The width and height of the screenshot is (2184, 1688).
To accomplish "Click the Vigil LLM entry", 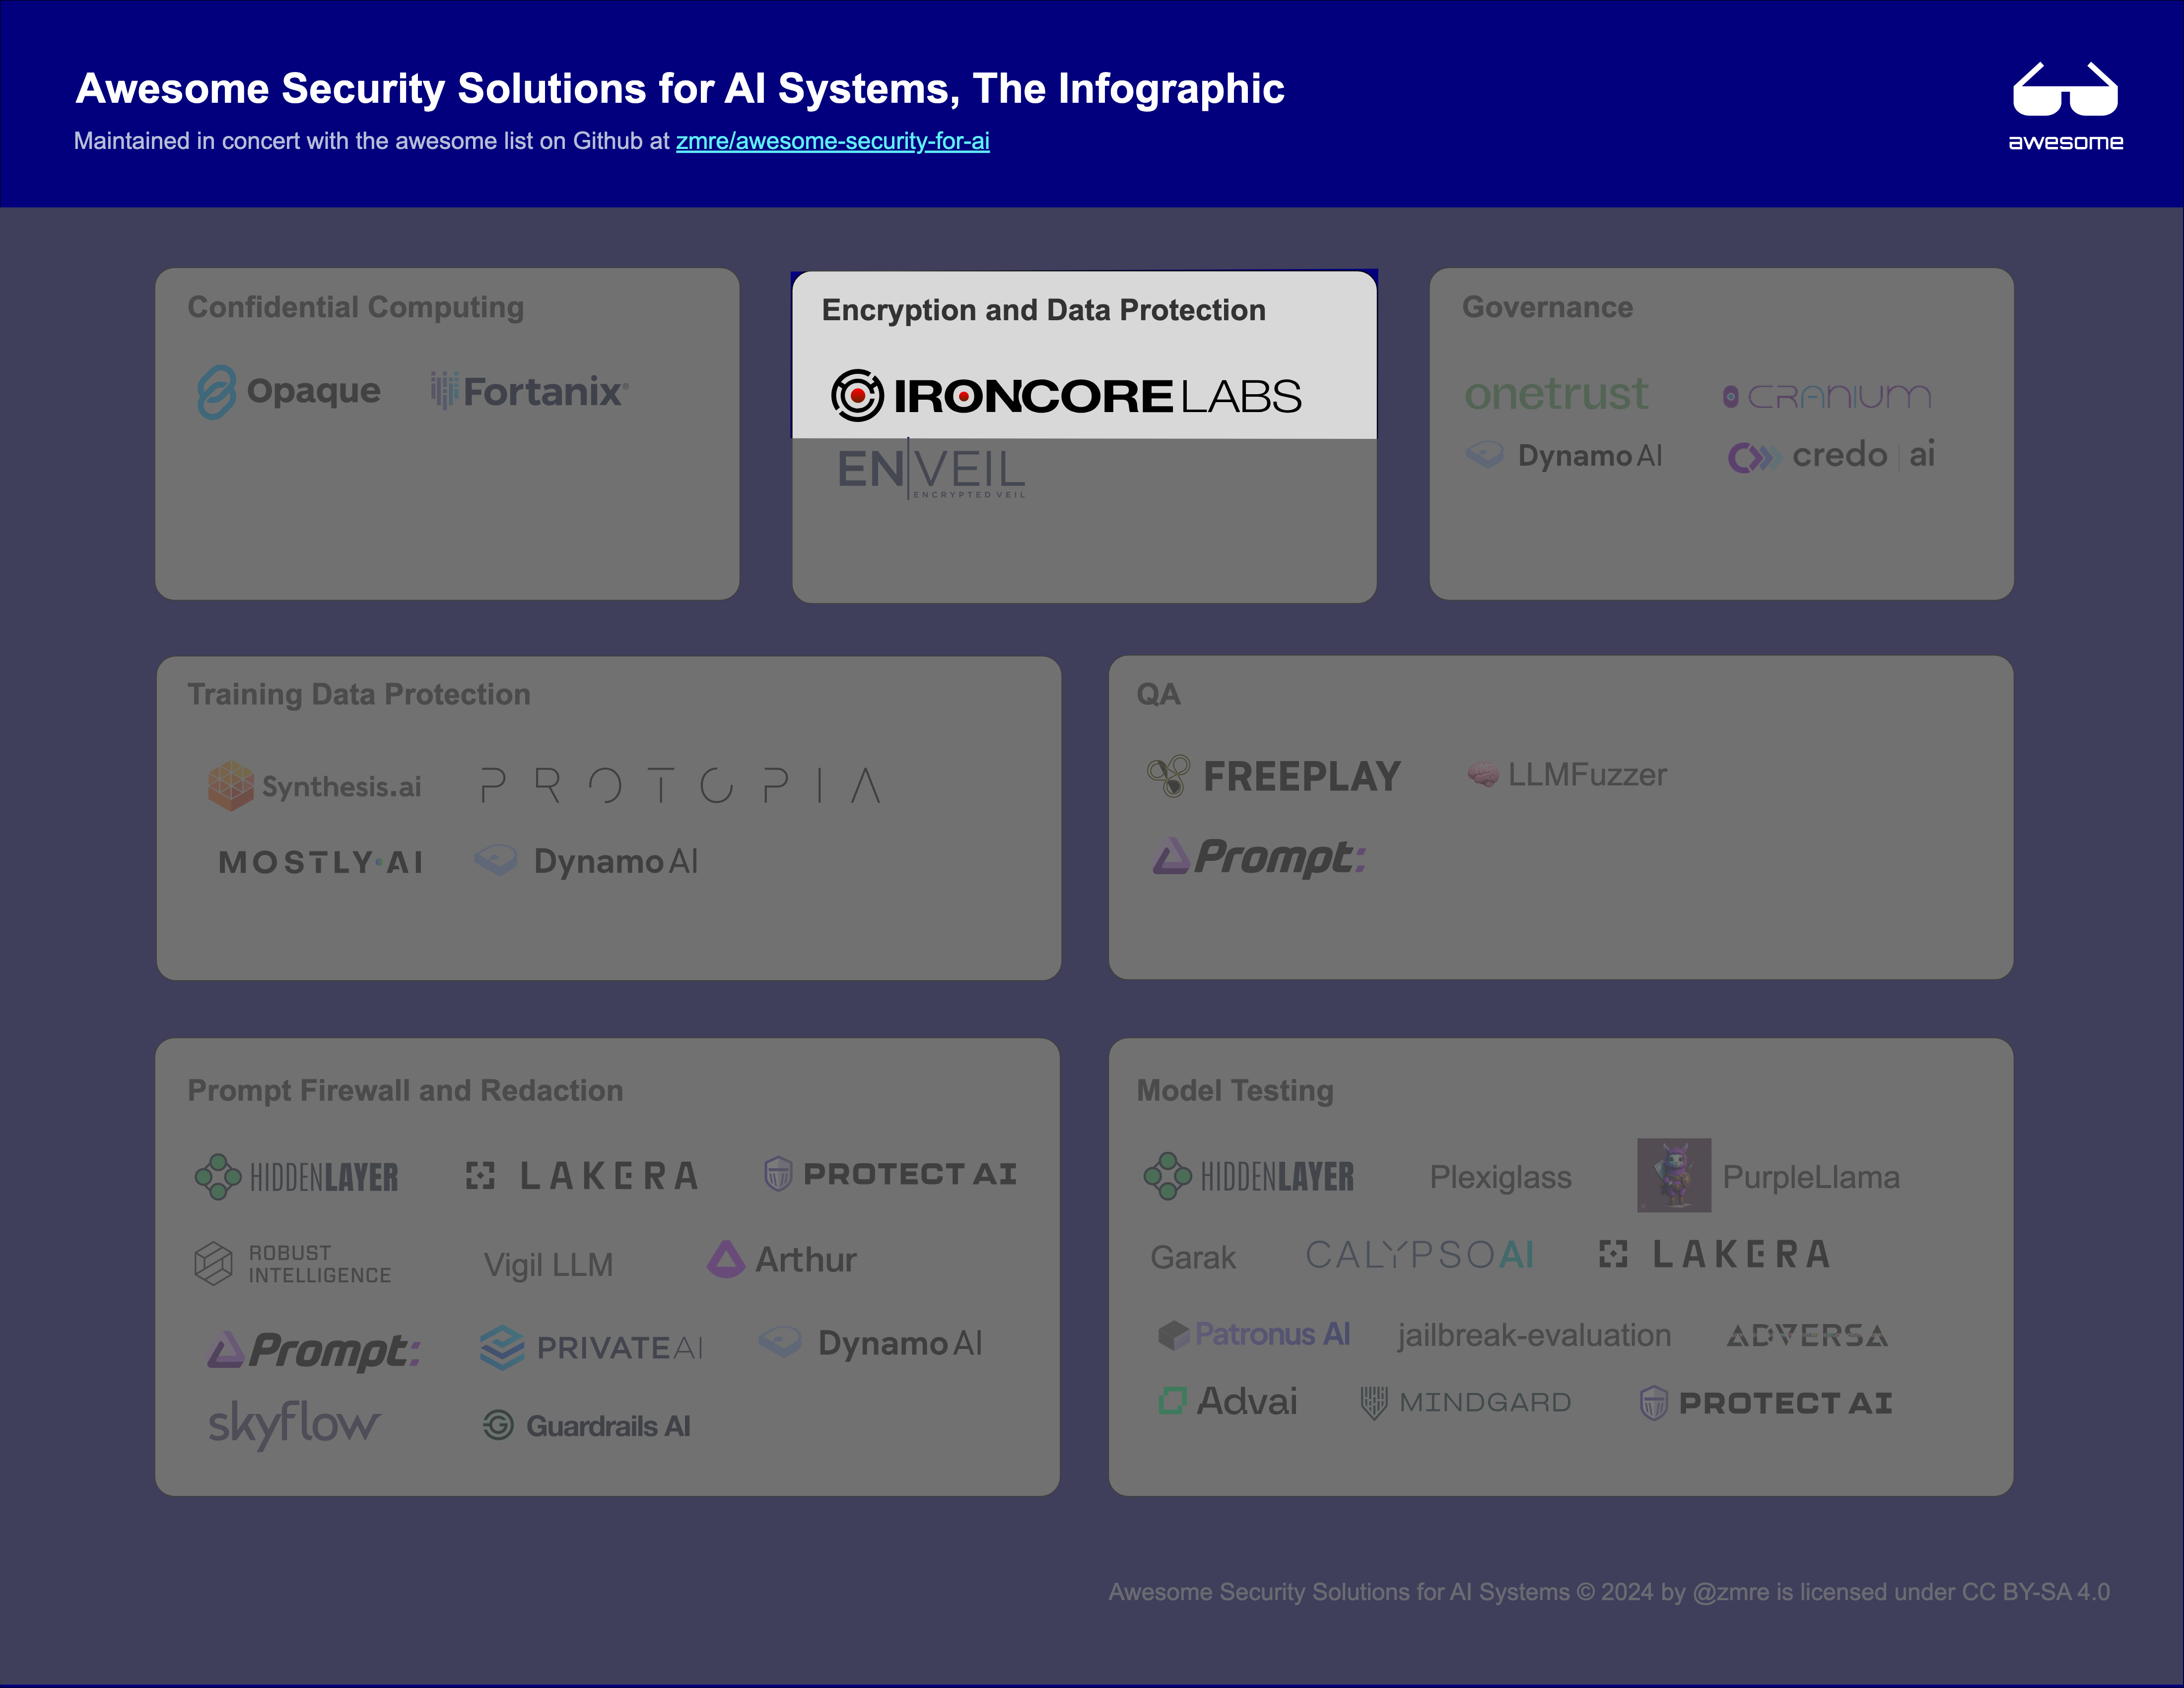I will (548, 1264).
